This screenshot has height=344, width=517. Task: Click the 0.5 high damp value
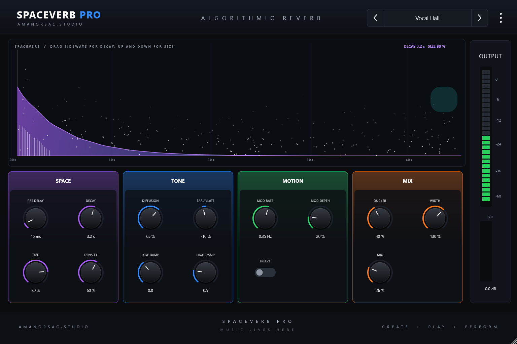[x=206, y=291]
